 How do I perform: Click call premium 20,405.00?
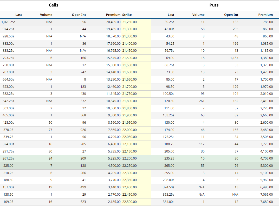click(x=113, y=22)
